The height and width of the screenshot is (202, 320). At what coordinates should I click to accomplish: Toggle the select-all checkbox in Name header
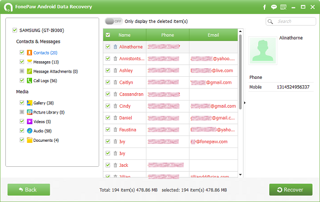108,35
